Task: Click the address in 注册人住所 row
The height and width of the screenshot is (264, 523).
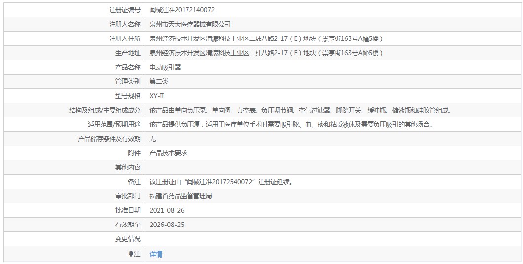Action: [x=266, y=38]
